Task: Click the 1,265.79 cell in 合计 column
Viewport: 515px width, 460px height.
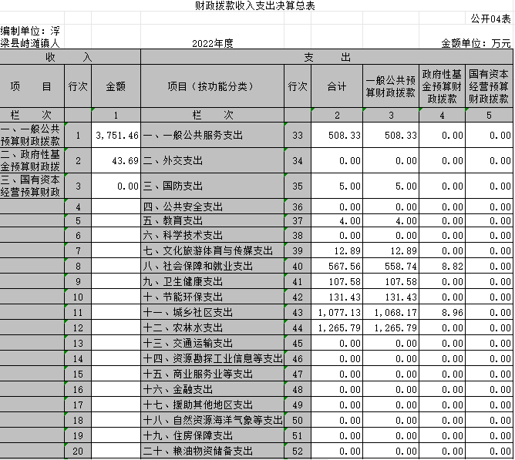Action: coord(337,327)
